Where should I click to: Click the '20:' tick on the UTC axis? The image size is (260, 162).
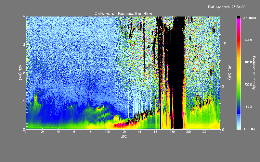coord(188,132)
